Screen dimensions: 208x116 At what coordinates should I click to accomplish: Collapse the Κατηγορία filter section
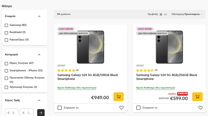pos(39,55)
